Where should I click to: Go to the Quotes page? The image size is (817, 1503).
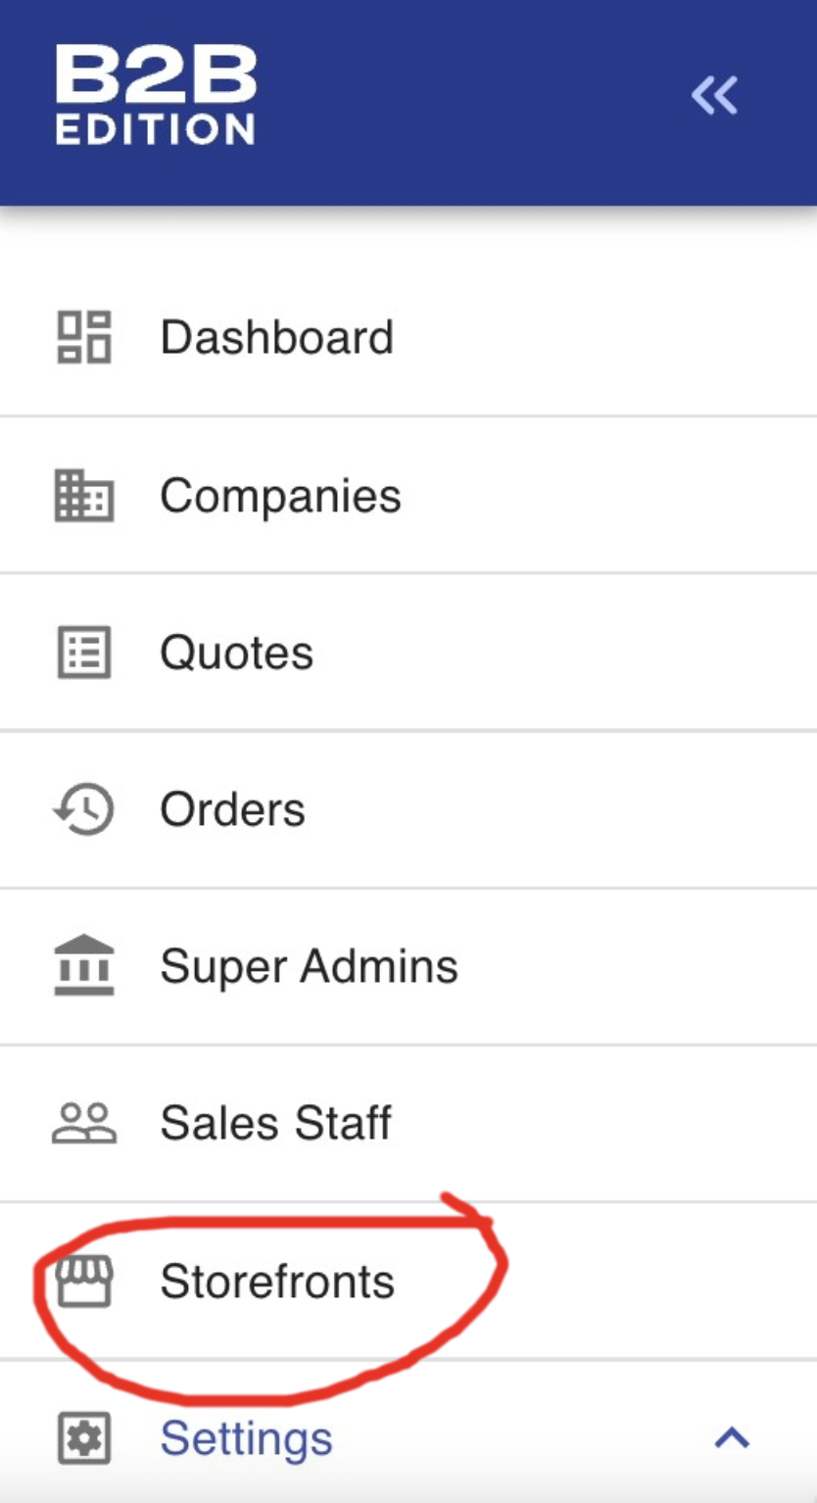[236, 653]
